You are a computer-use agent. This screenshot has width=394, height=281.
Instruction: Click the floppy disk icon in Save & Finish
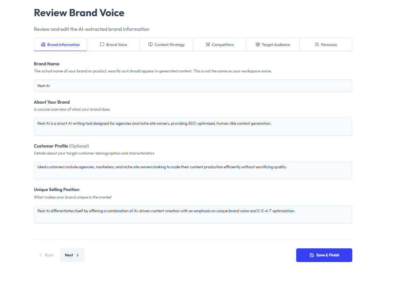[312, 255]
